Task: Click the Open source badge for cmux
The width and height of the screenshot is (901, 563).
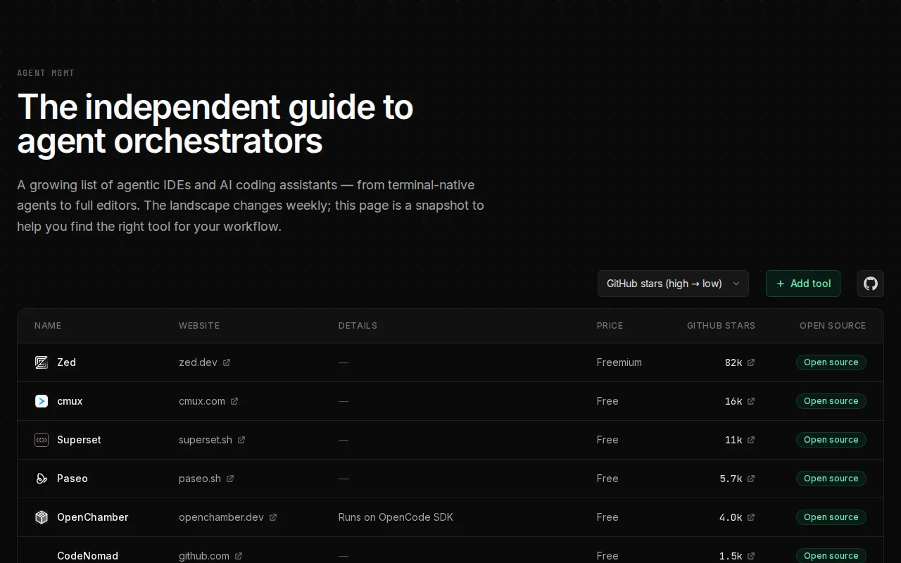Action: [x=831, y=401]
